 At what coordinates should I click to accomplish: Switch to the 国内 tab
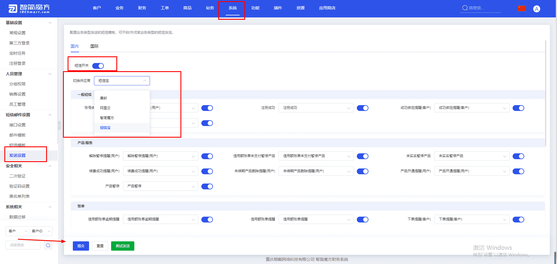point(75,46)
